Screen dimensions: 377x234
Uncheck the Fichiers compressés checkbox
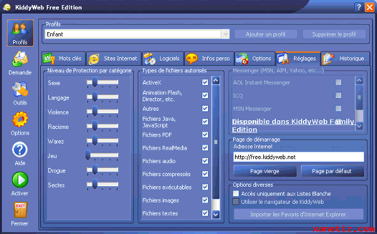pos(205,174)
